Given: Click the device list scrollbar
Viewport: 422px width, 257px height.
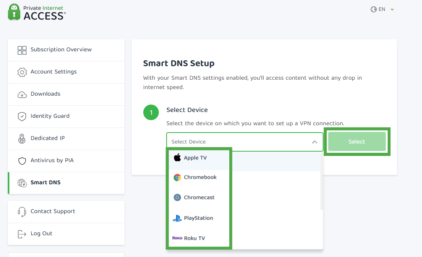Looking at the screenshot, I should 322,181.
